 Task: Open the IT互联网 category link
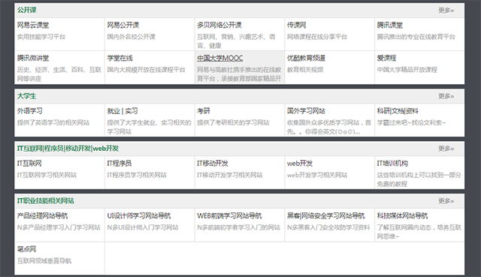pyautogui.click(x=29, y=164)
